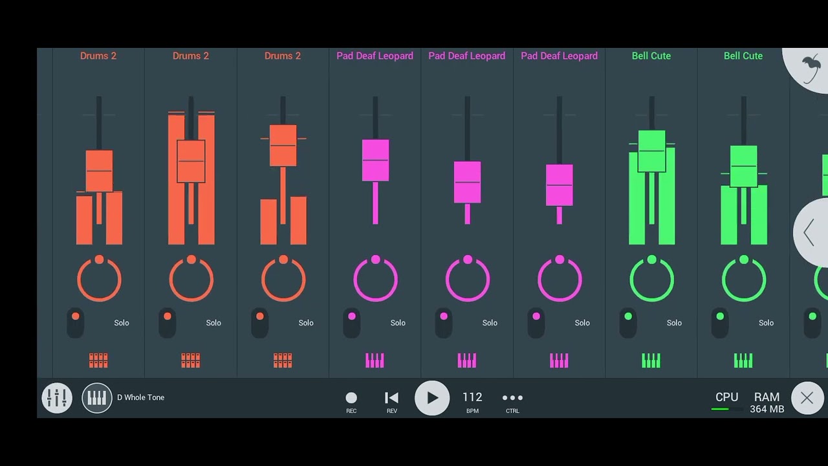The width and height of the screenshot is (828, 466).
Task: Open the CTRL three-dots menu
Action: point(512,402)
